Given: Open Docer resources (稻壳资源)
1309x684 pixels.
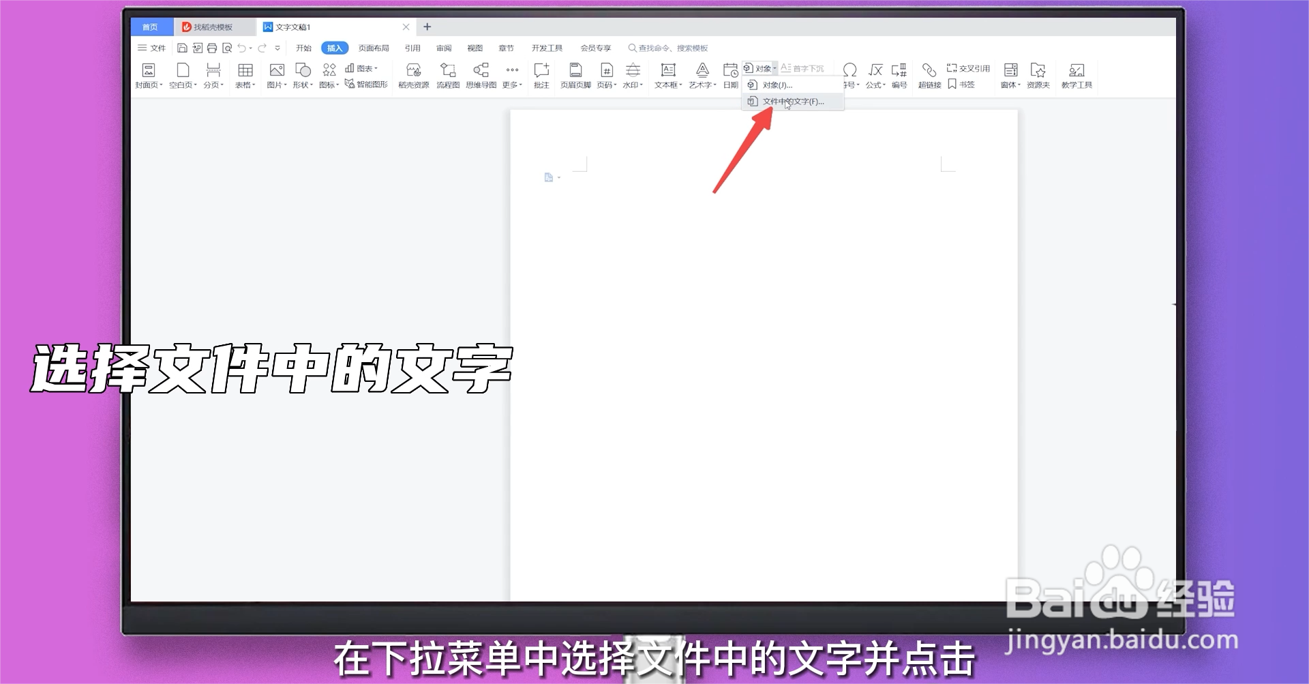Looking at the screenshot, I should [x=414, y=75].
